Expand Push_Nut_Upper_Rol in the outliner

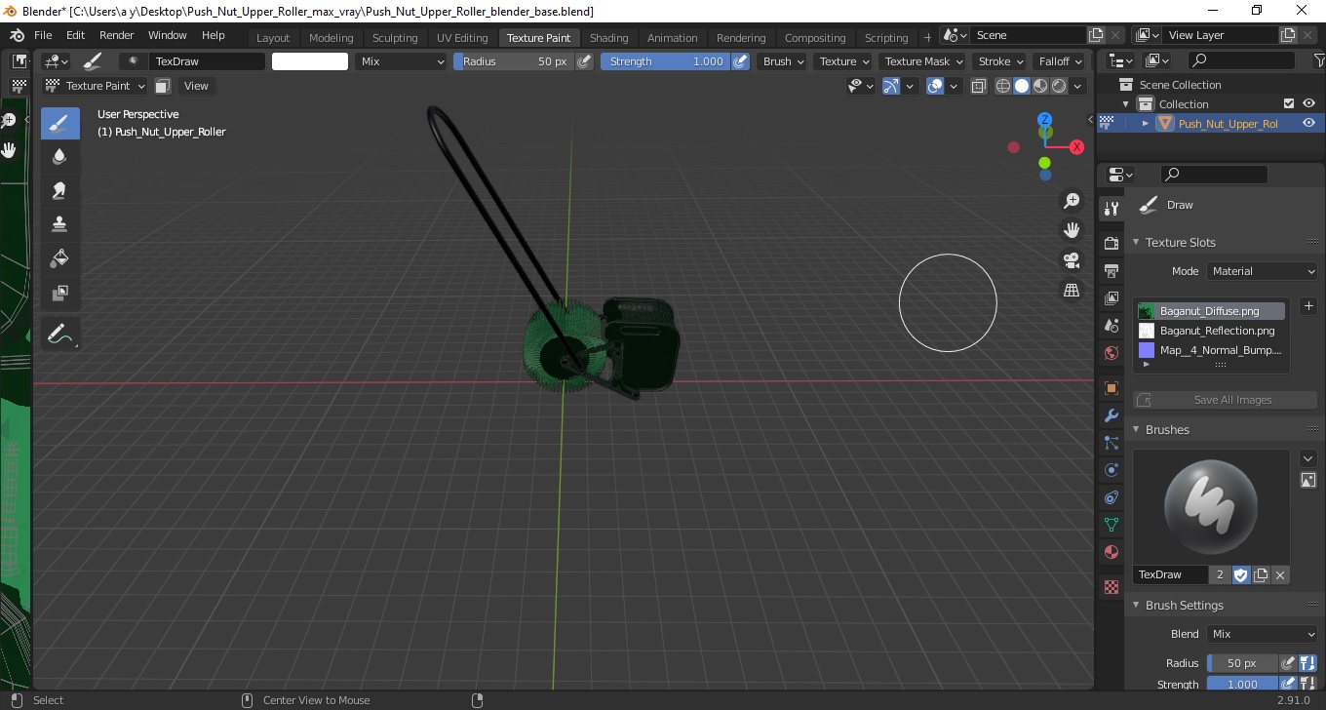coord(1146,123)
